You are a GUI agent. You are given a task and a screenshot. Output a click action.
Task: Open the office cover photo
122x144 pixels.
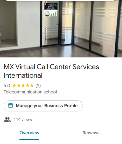tap(61, 29)
